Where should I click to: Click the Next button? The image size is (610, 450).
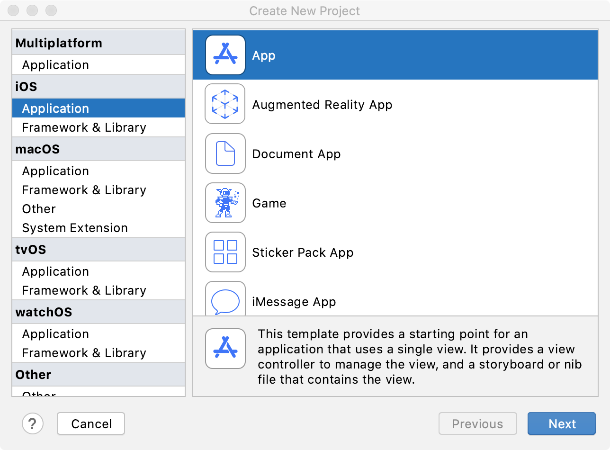pos(562,423)
